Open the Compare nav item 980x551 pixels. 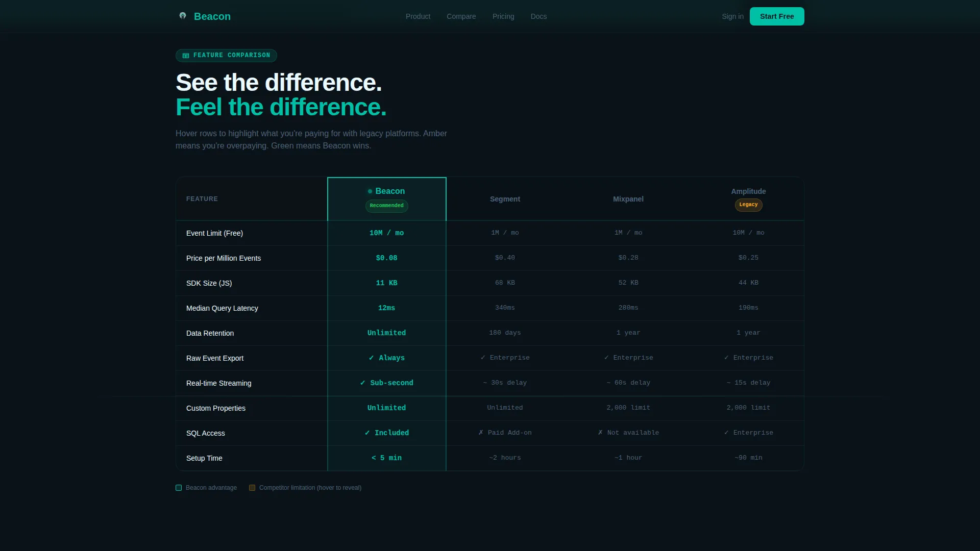click(461, 16)
